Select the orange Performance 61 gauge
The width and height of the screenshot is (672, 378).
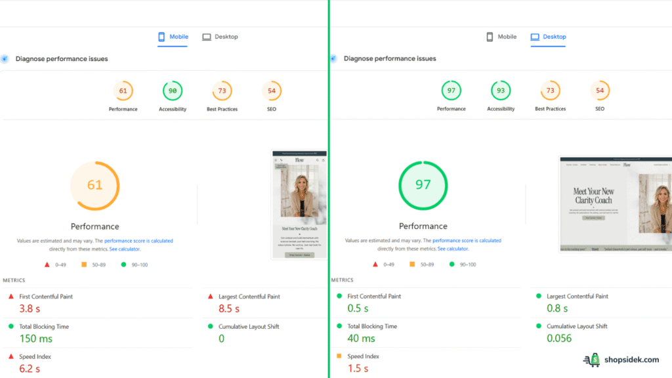click(123, 91)
